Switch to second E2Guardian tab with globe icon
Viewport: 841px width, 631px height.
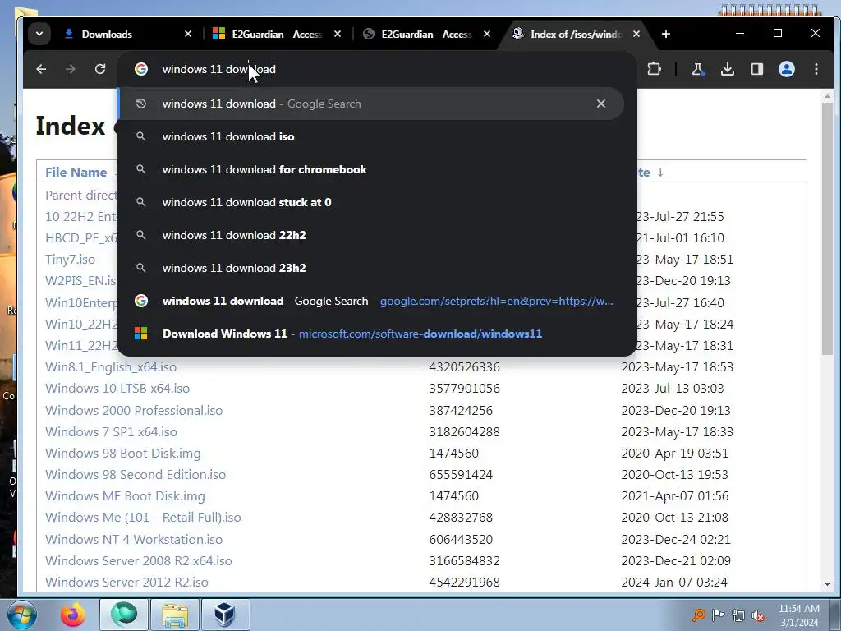click(x=426, y=34)
